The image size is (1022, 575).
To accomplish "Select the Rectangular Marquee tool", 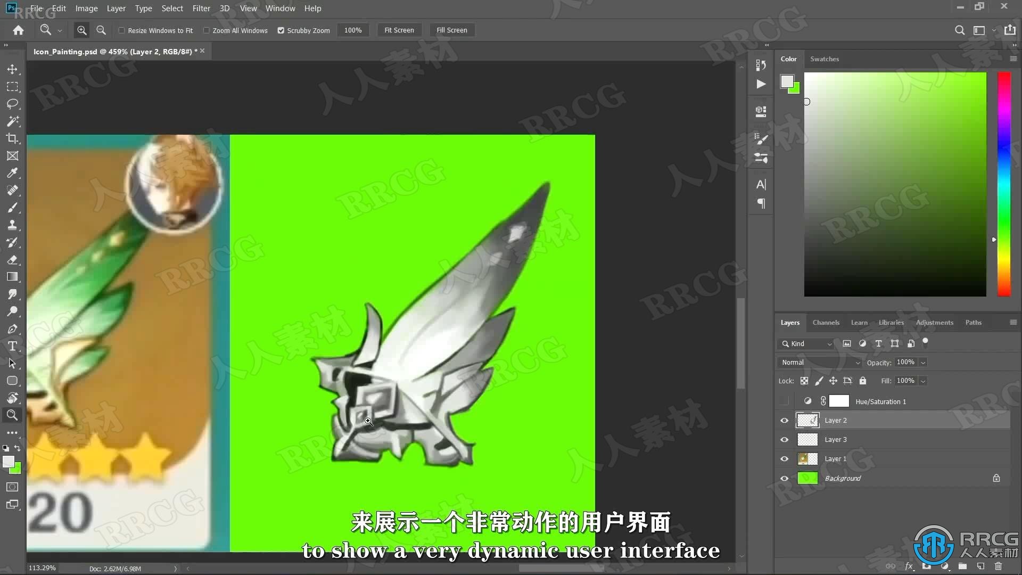I will 12,87.
